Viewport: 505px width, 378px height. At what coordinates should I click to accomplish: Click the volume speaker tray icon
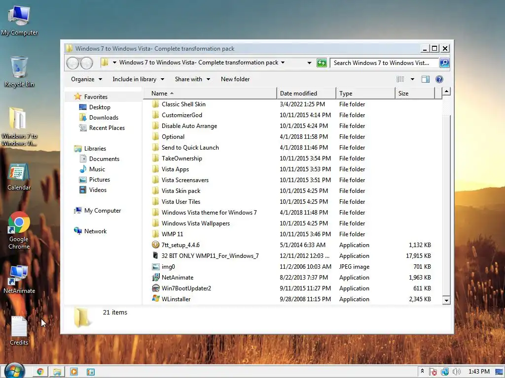coord(456,372)
